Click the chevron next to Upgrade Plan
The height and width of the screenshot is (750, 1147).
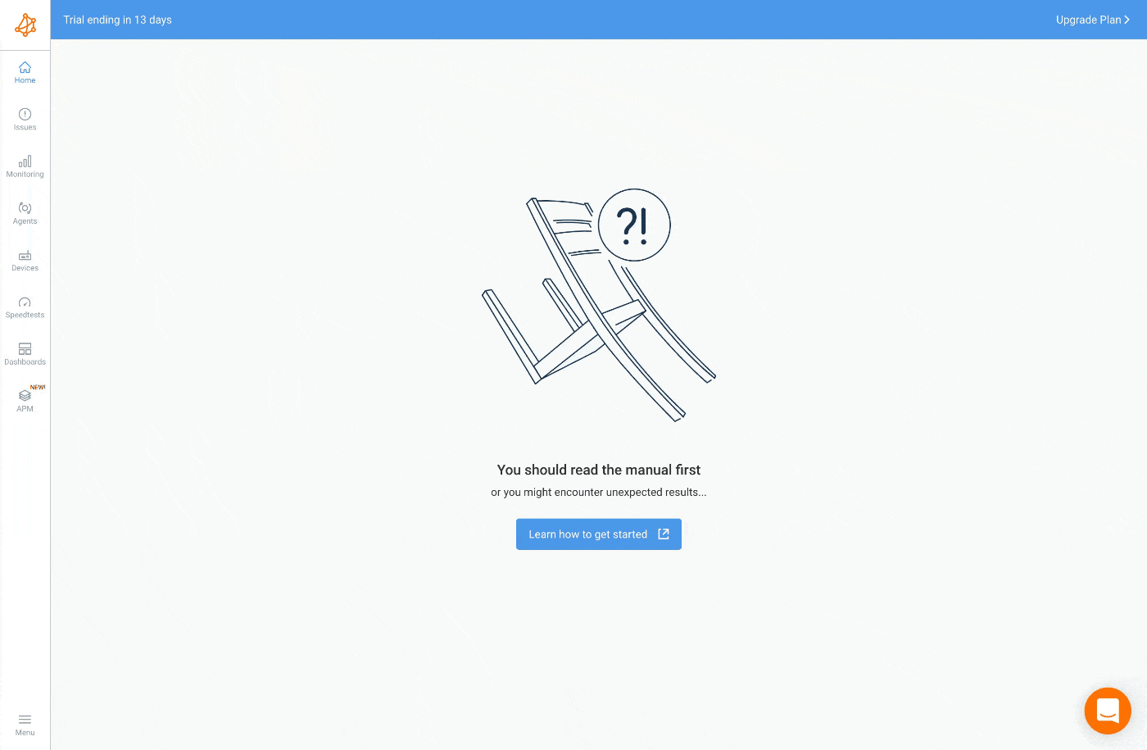(x=1127, y=20)
